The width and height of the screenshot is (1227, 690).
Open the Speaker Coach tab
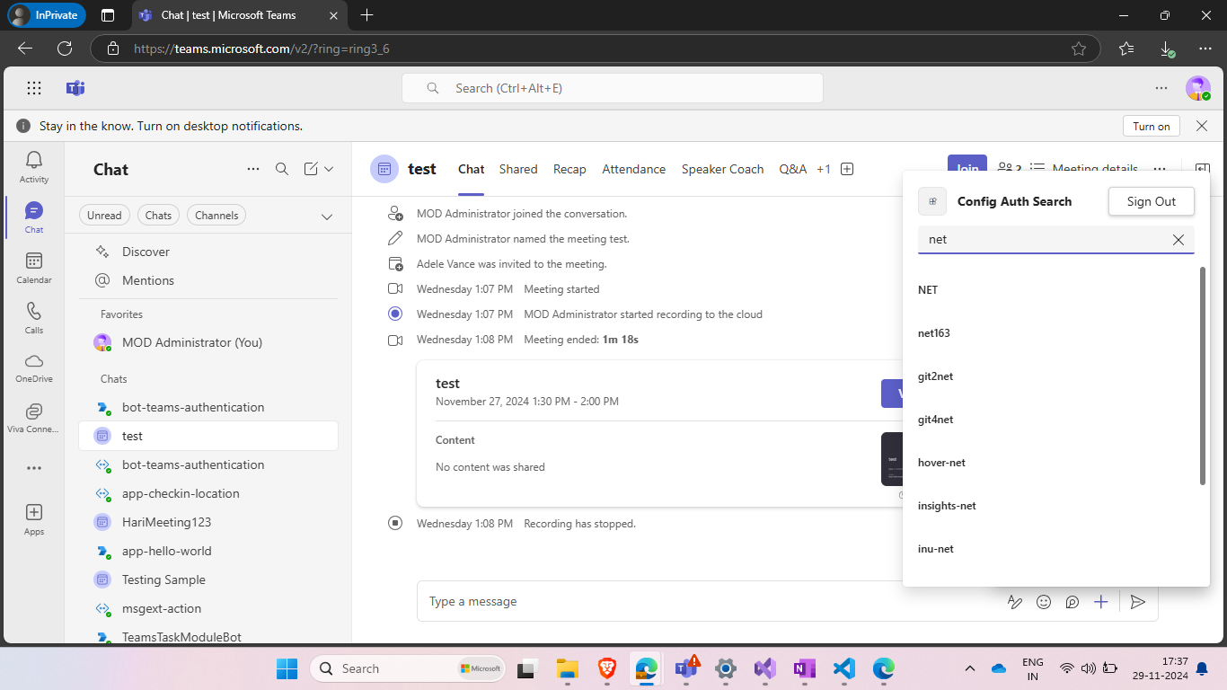click(722, 169)
